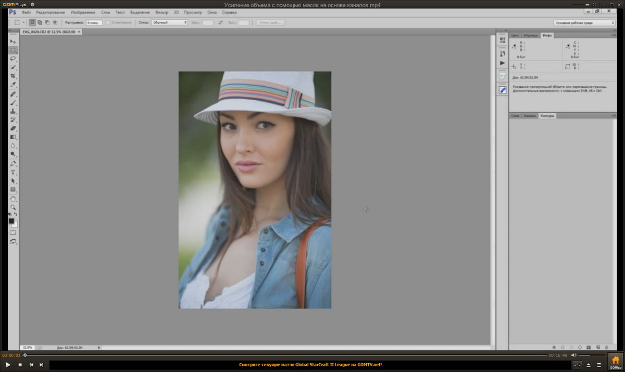Viewport: 625px width, 372px height.
Task: Open the Стили style dropdown
Action: tap(169, 23)
